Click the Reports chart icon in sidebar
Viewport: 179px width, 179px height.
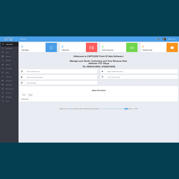[3, 64]
